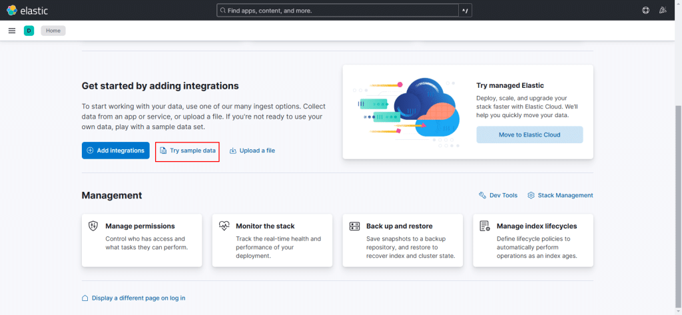682x315 pixels.
Task: Click the Back up and restore icon
Action: coord(354,226)
